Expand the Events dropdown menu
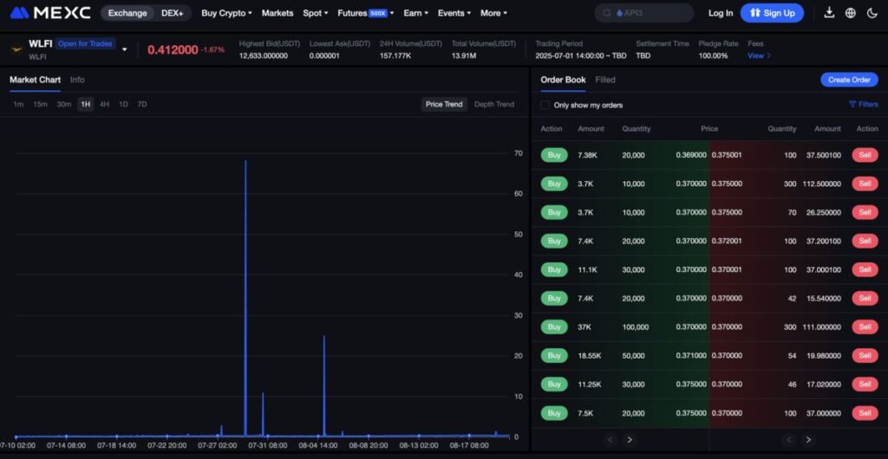This screenshot has width=888, height=459. pyautogui.click(x=454, y=13)
